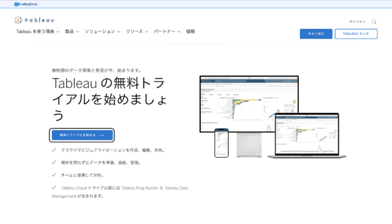
Task: Click the Salesforce cloud logo
Action: pyautogui.click(x=26, y=4)
